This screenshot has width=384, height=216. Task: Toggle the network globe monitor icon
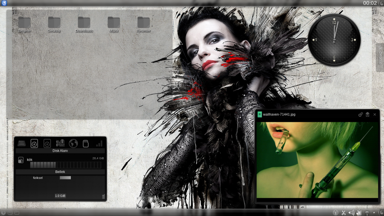click(73, 143)
